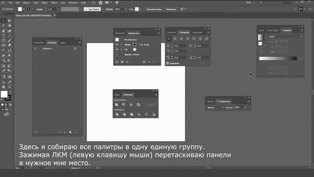Select the Rotate tool

(3, 51)
